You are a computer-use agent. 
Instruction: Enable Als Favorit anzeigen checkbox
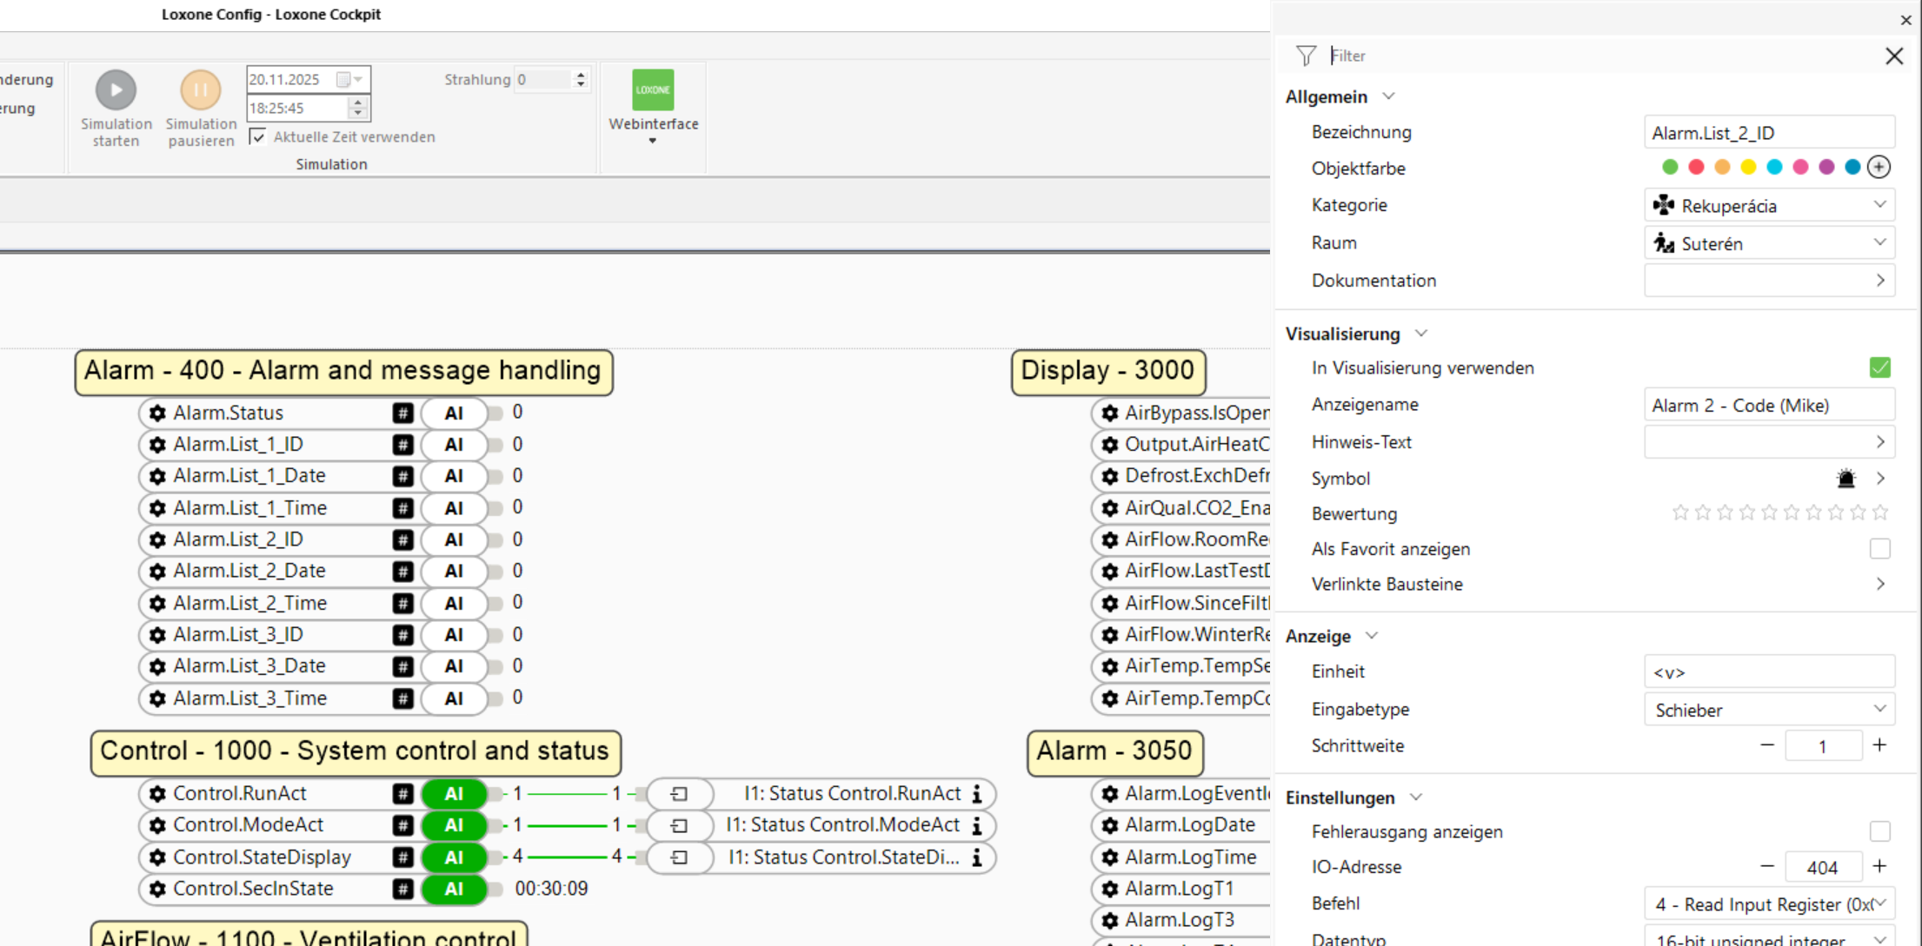(1879, 549)
